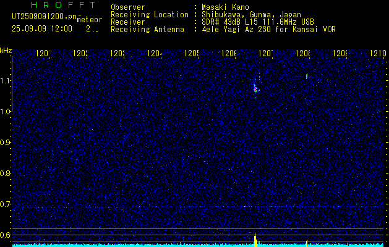Click the small green echo near 1208

tap(307, 76)
